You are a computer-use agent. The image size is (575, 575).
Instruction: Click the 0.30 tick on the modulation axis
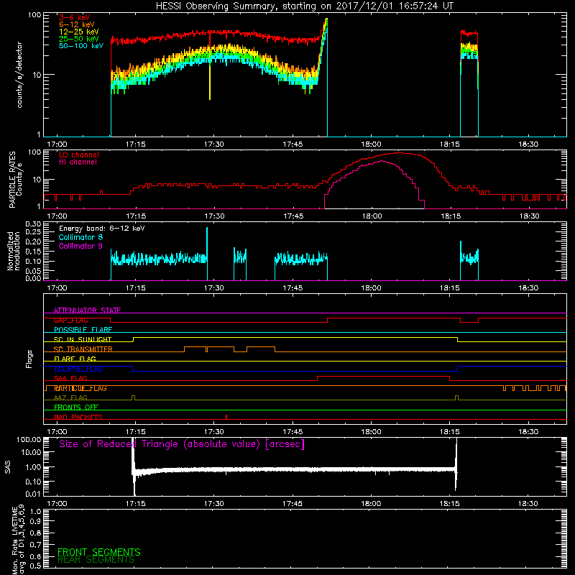pos(33,224)
